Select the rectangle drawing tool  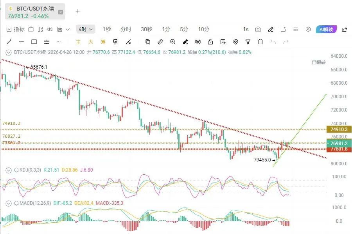click(x=34, y=42)
